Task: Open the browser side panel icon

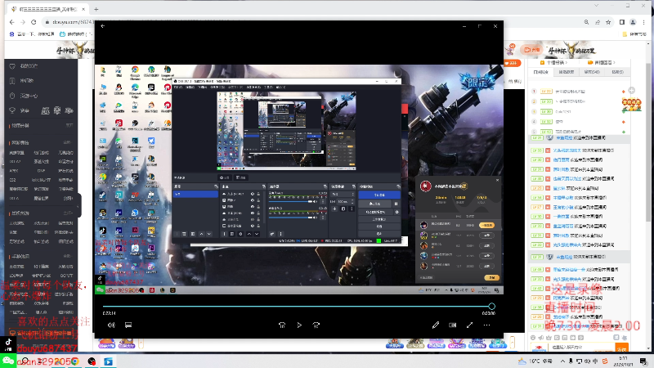Action: click(x=622, y=22)
